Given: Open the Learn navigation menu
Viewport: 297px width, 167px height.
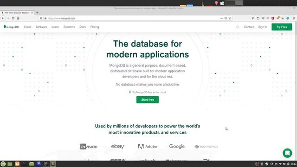Looking at the screenshot, I should (x=55, y=27).
